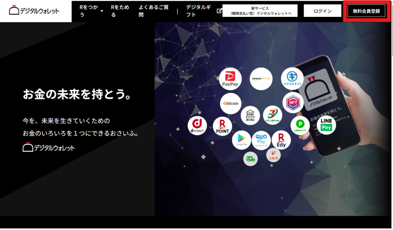Click the R POINT icon
Screen dimensions: 393x230
point(222,126)
